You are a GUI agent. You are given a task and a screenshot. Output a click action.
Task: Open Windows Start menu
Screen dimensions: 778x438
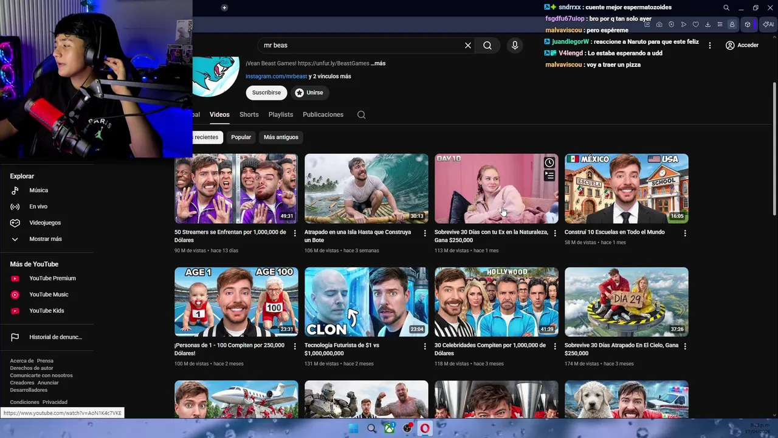coord(353,428)
